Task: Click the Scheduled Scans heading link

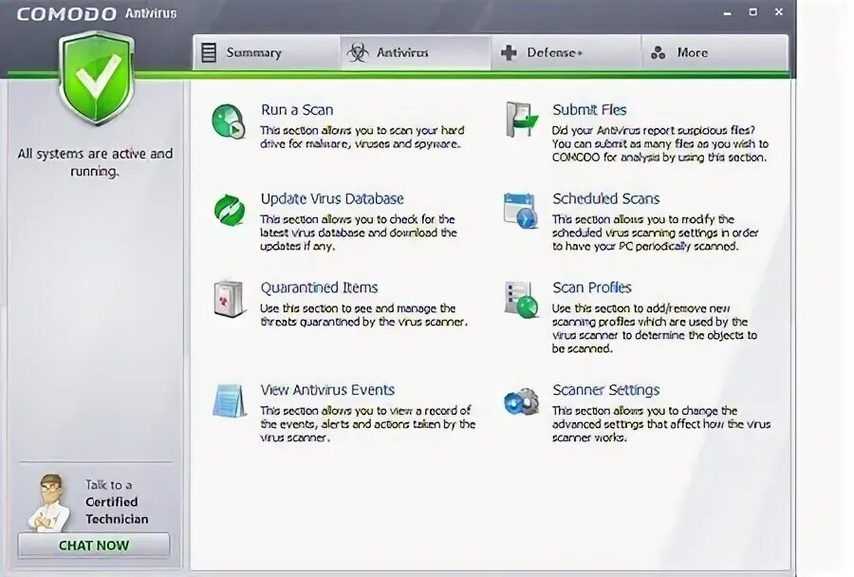Action: pyautogui.click(x=604, y=198)
